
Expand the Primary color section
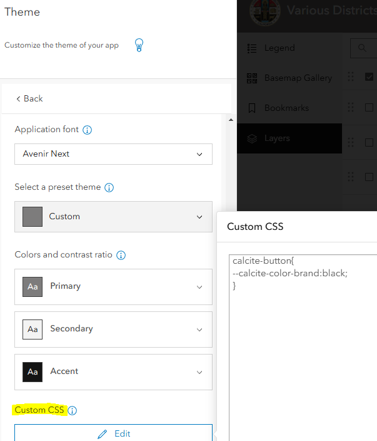click(x=113, y=287)
